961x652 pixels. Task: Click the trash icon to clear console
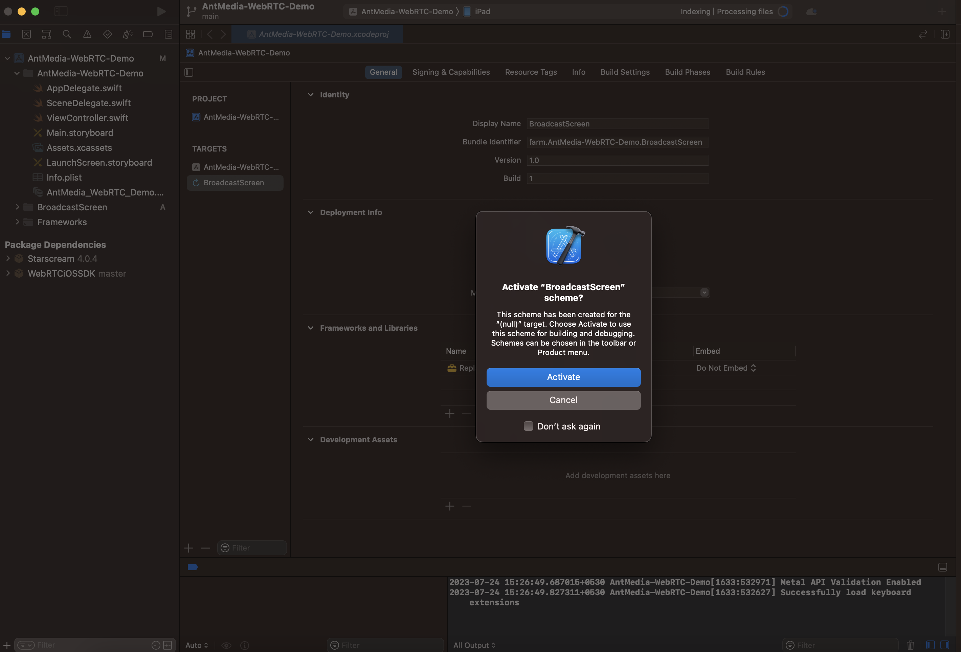[x=911, y=645]
